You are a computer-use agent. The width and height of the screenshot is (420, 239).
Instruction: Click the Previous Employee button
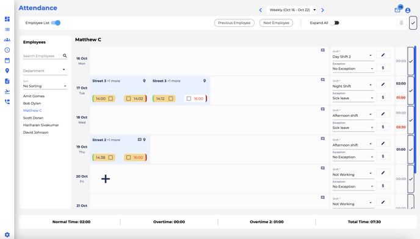234,23
